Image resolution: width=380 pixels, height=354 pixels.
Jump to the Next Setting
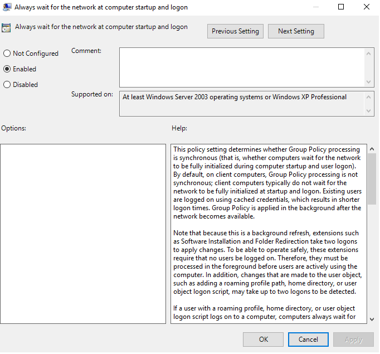(x=296, y=31)
